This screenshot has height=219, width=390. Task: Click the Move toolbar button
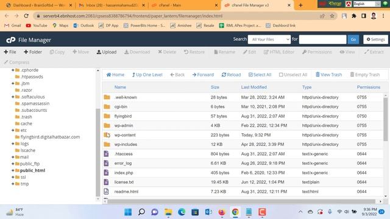80,52
